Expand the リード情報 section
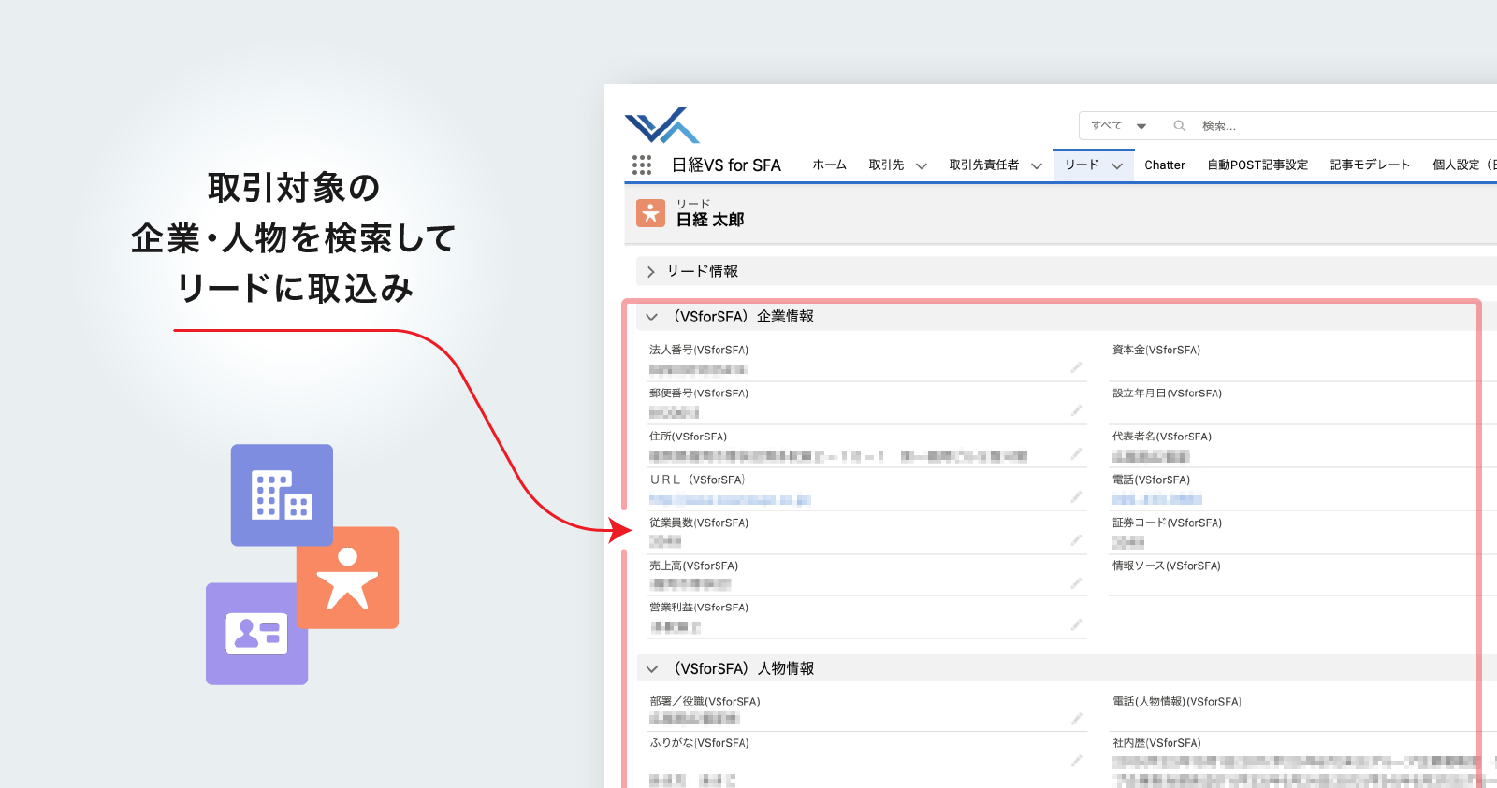 coord(651,271)
